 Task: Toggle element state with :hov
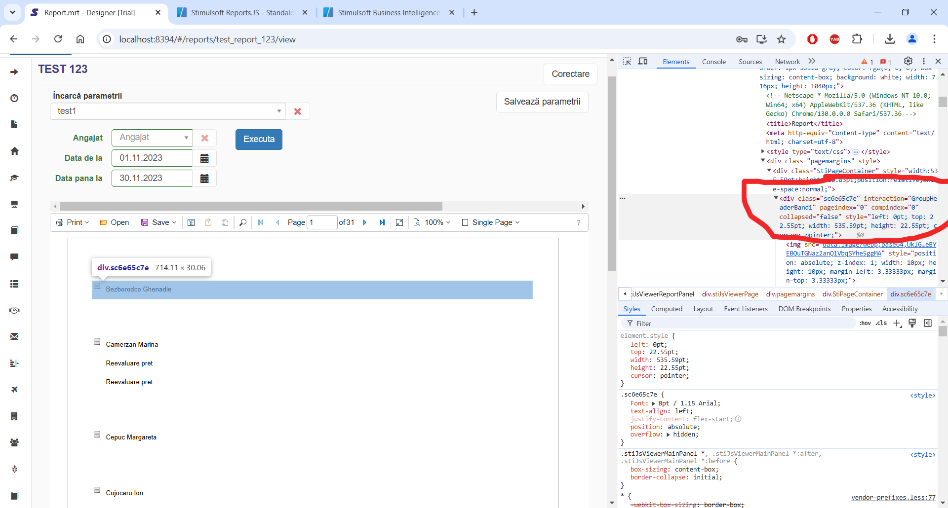tap(865, 323)
